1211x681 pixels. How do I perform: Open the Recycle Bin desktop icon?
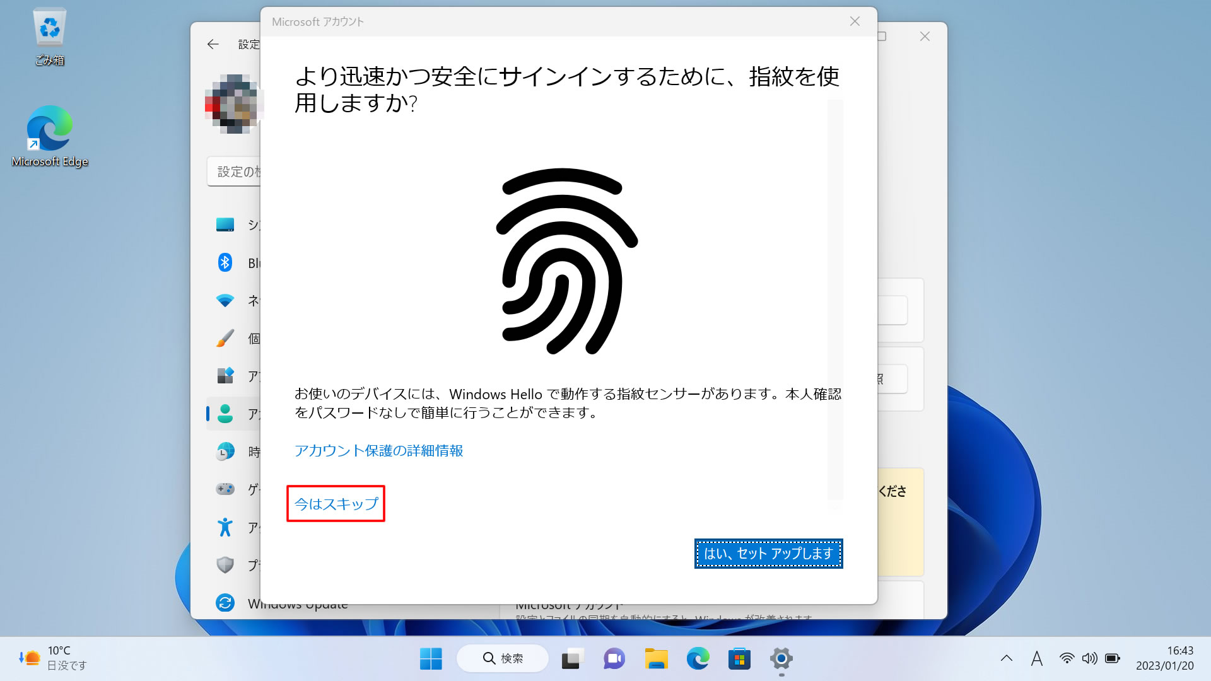click(x=49, y=37)
